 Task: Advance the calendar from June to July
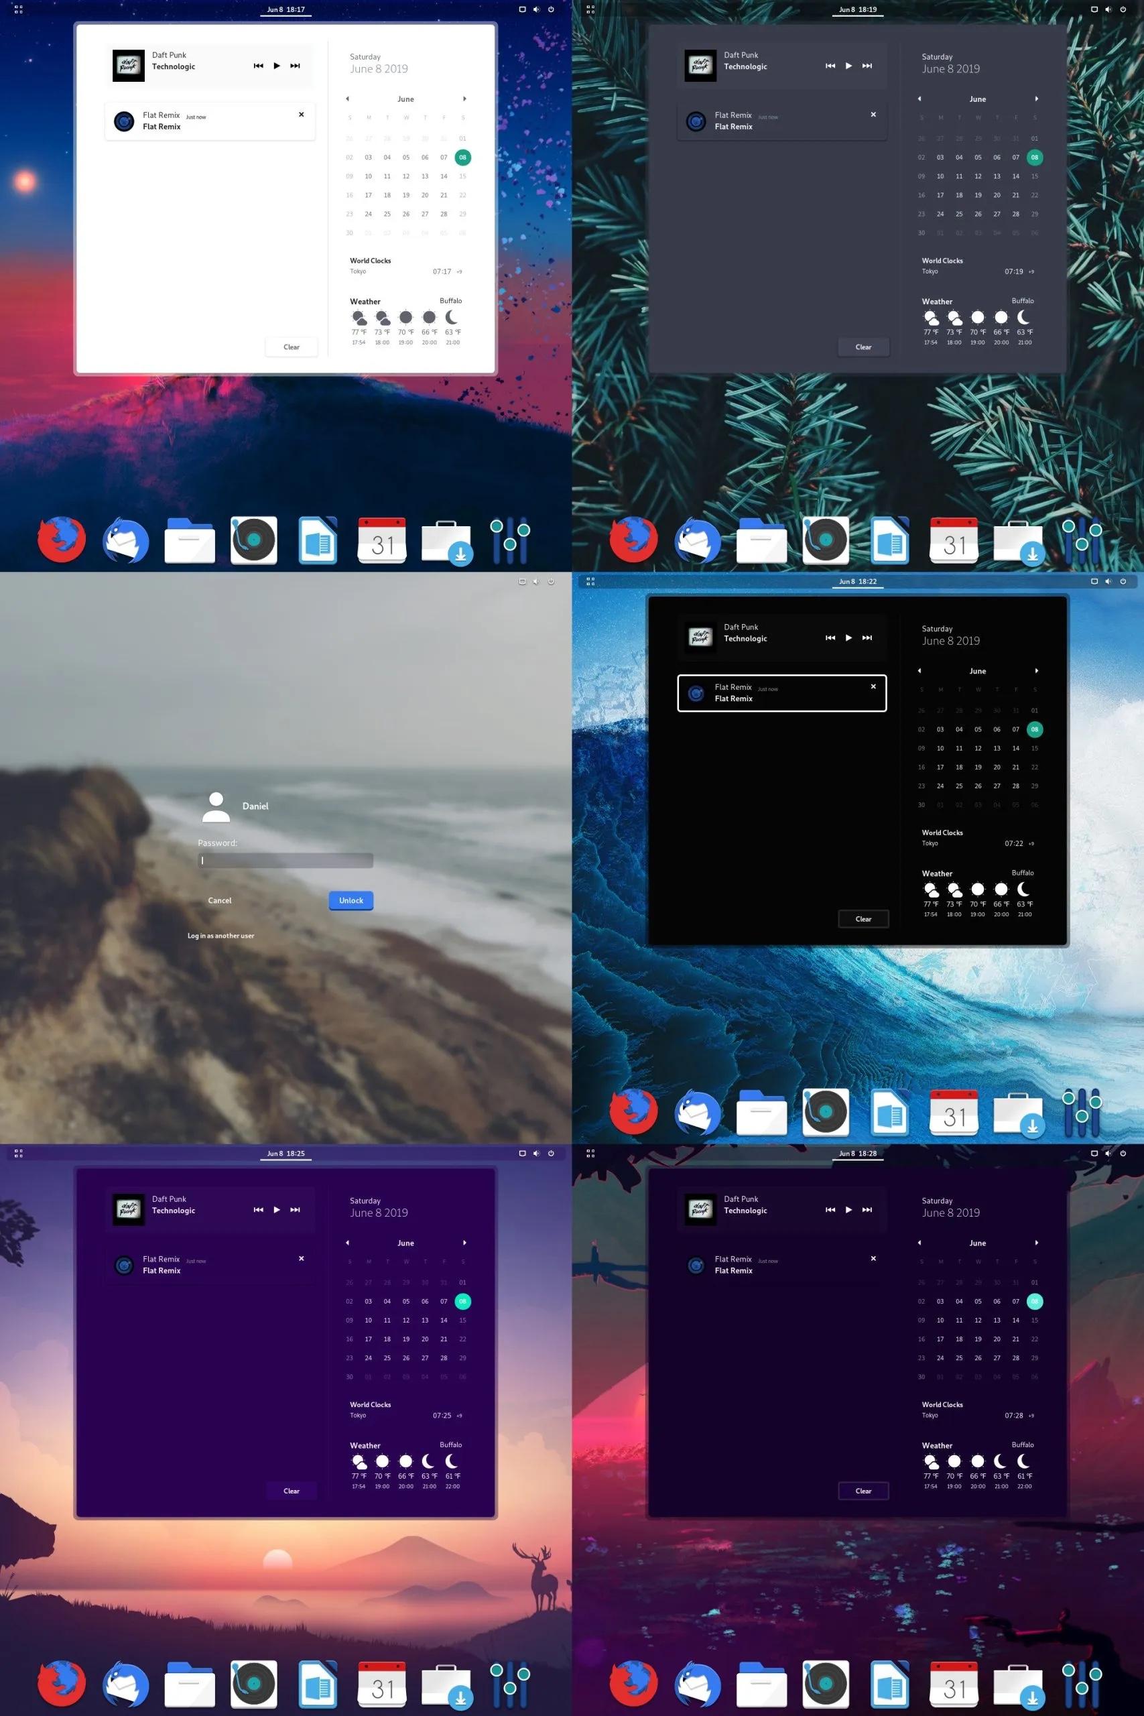[464, 99]
